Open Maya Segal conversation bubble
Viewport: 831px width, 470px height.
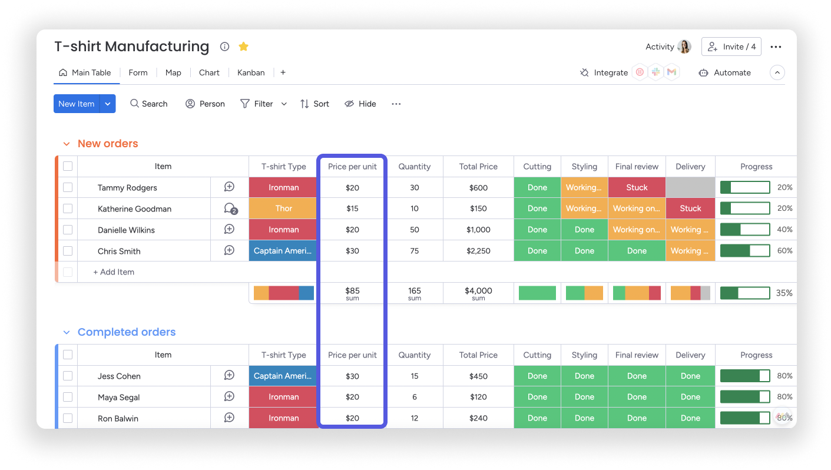pyautogui.click(x=230, y=397)
